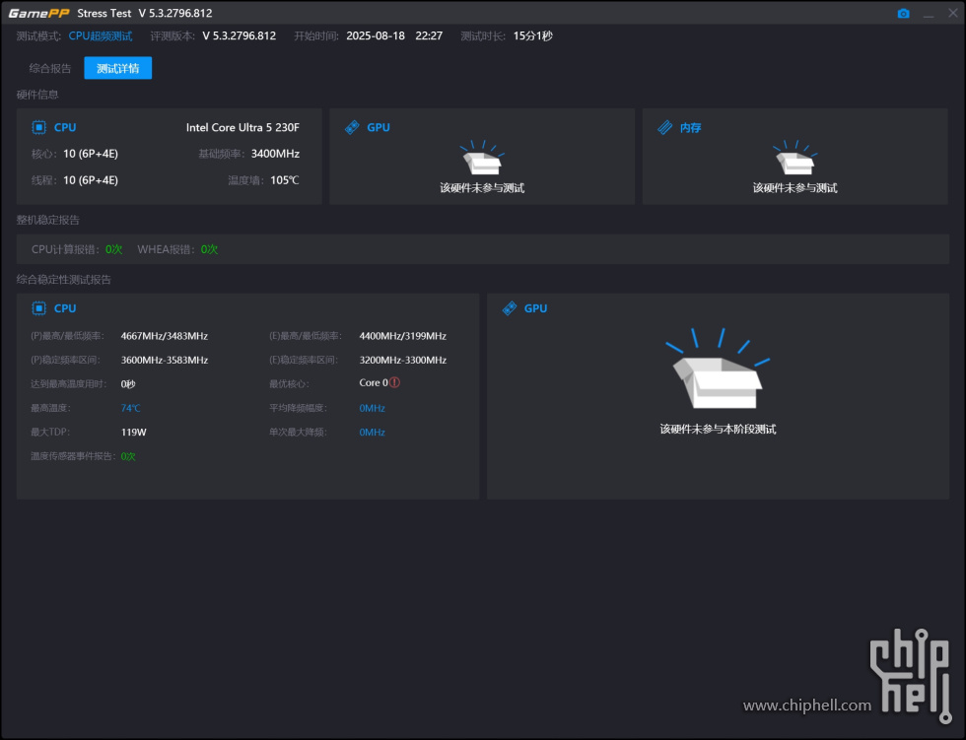Click the 74℃ maximum temperature value
The width and height of the screenshot is (966, 740).
click(130, 408)
